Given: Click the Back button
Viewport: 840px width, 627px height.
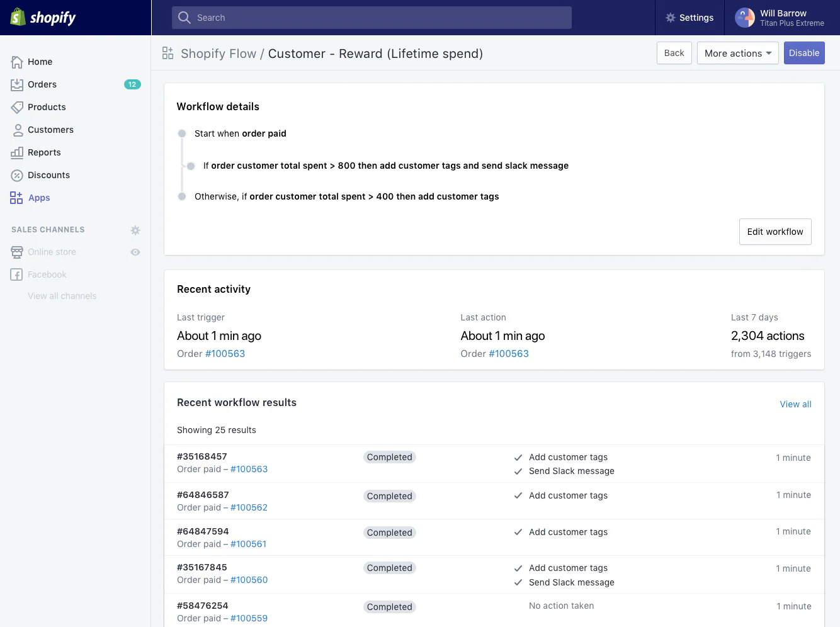Looking at the screenshot, I should [674, 53].
